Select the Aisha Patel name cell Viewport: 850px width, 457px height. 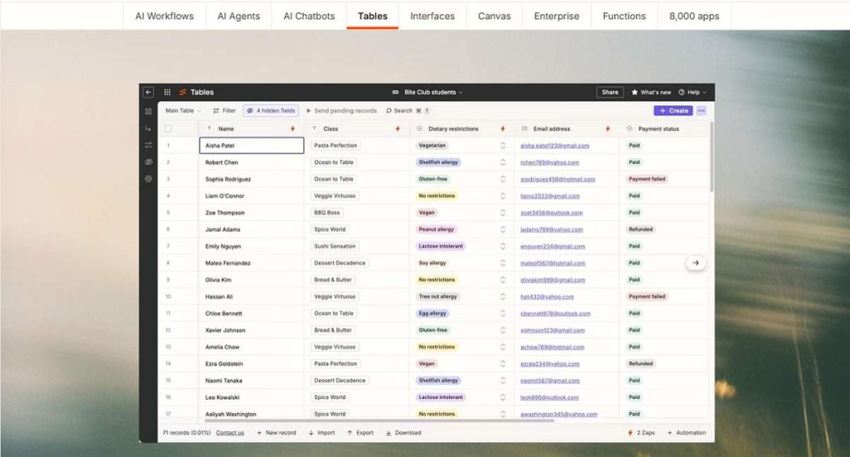[x=252, y=145]
